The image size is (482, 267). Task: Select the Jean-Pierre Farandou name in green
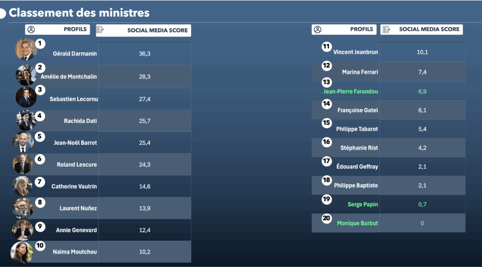(351, 92)
